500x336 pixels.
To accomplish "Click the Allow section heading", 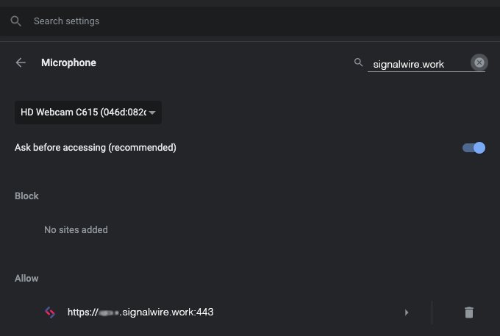I will pos(26,279).
